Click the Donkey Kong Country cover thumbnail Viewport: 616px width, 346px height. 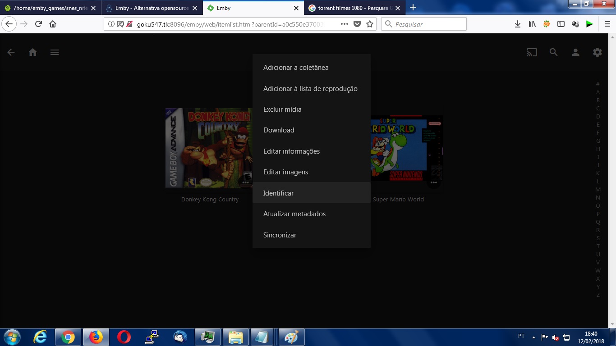pos(207,148)
